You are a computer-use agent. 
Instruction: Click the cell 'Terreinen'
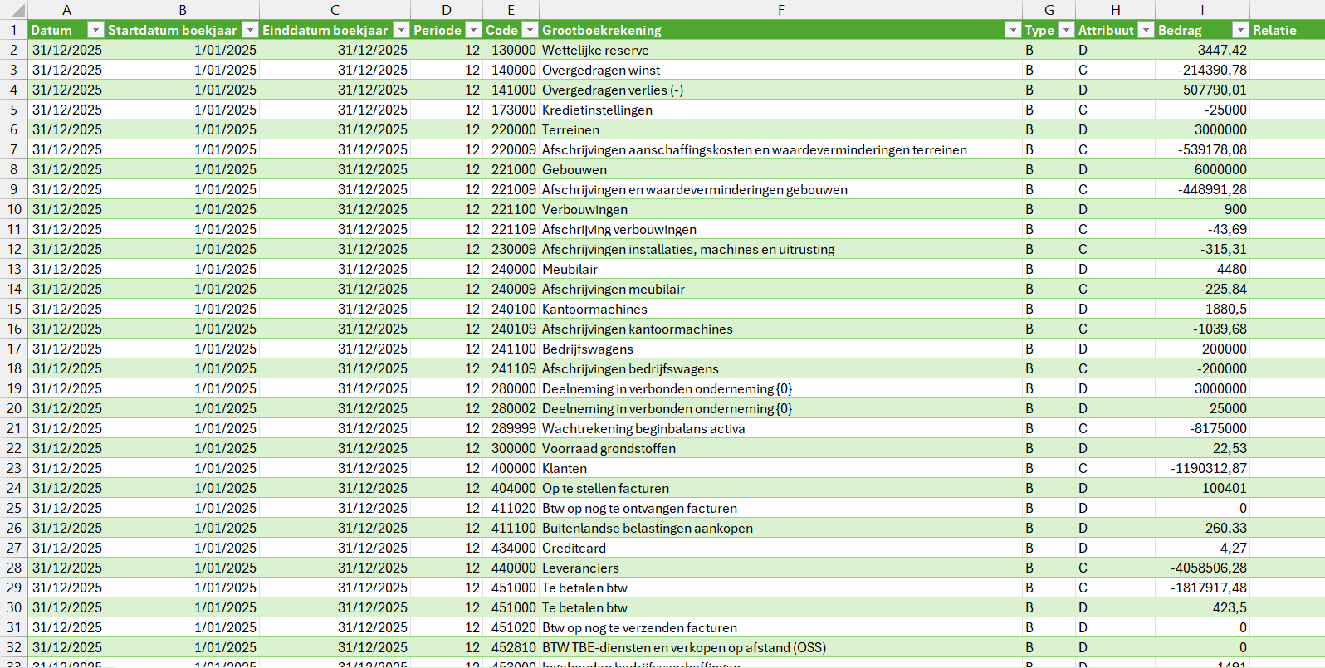(780, 129)
